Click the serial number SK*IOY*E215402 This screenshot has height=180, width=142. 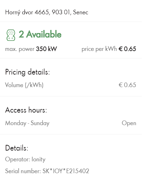coord(66,171)
